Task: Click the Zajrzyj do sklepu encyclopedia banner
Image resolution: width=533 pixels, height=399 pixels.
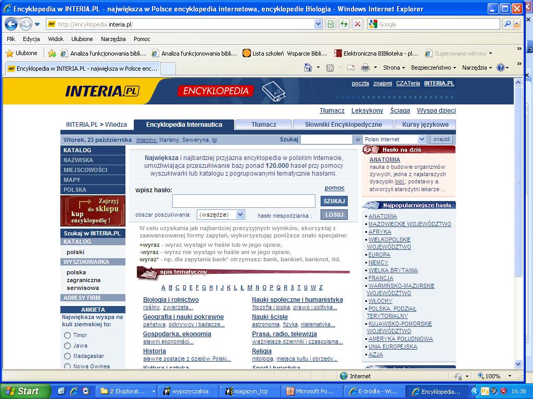Action: pos(93,211)
